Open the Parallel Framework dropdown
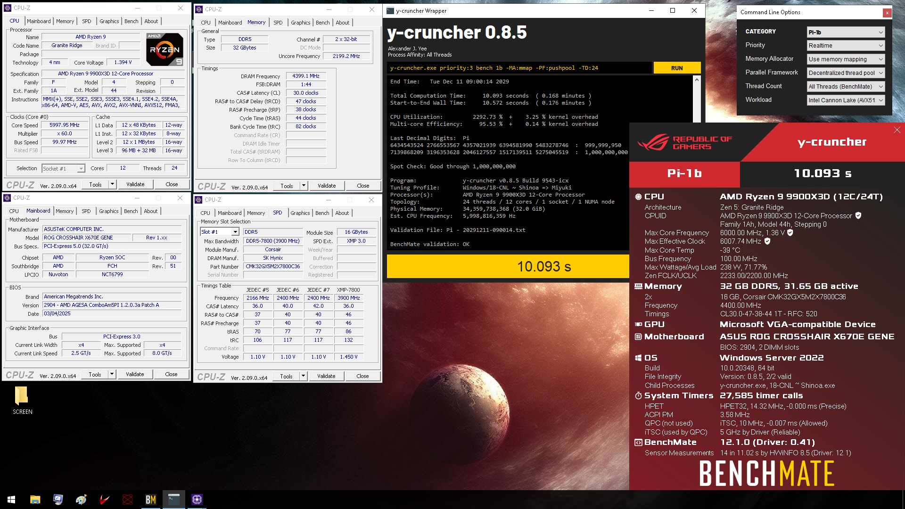 846,73
